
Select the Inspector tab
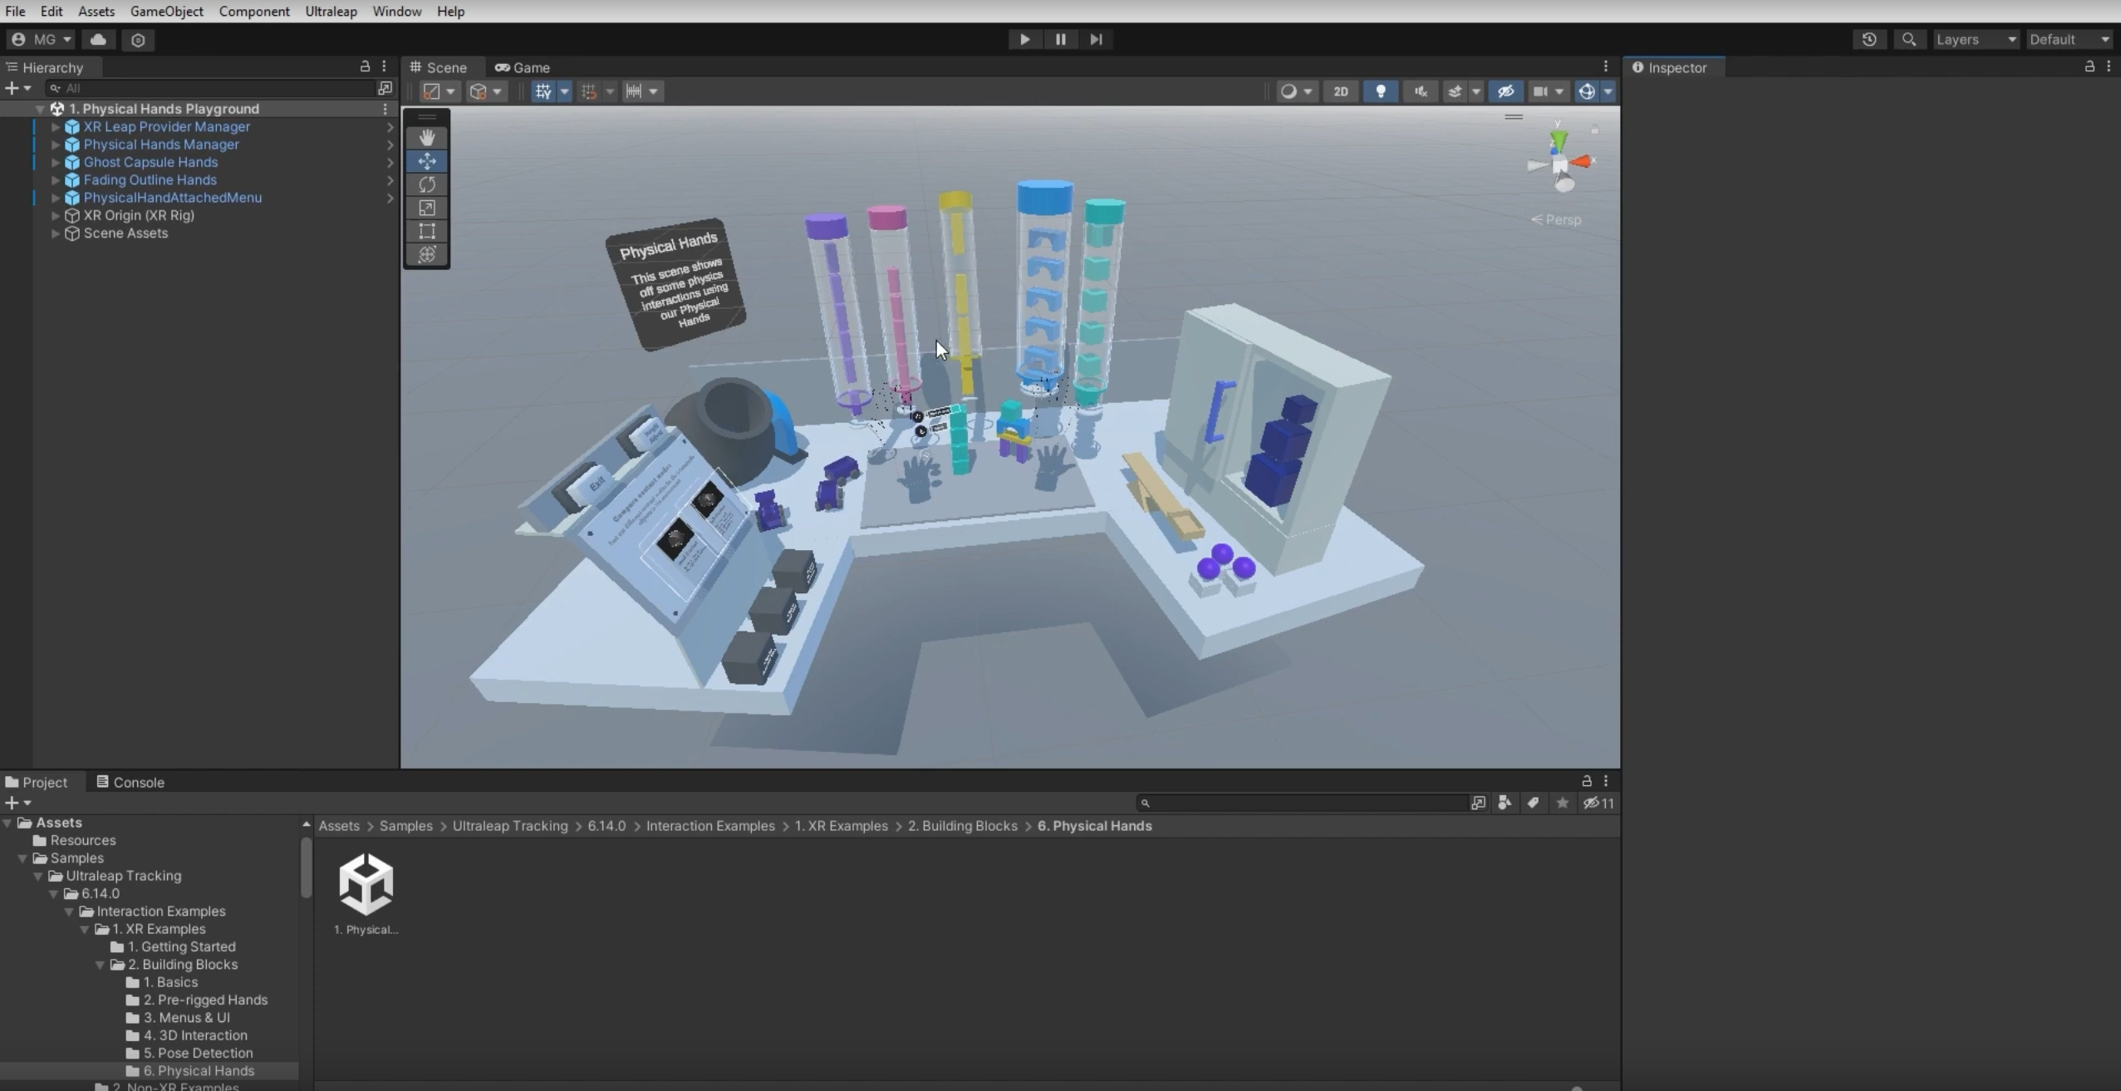(1670, 67)
